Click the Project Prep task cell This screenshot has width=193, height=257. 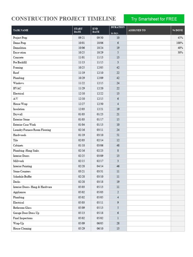click(x=42, y=38)
